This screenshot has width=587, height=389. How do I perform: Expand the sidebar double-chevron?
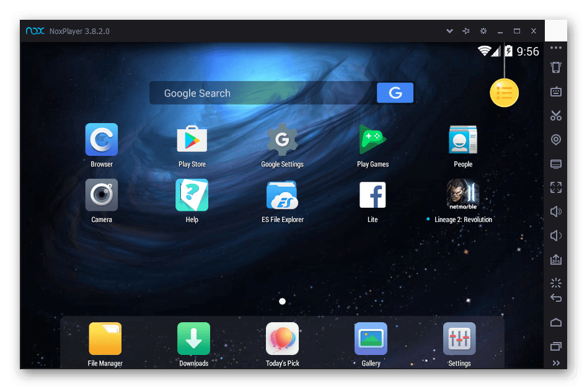556,363
